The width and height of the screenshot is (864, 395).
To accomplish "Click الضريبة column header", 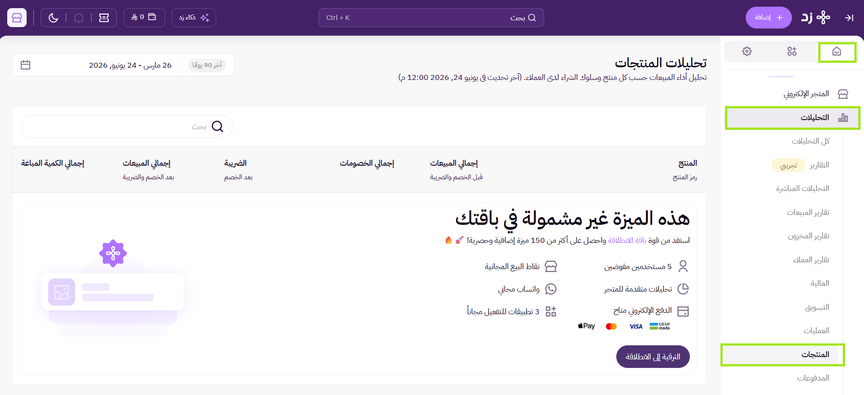I will [236, 163].
